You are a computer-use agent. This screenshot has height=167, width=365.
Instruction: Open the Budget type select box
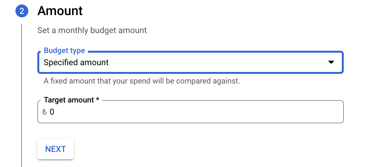191,62
